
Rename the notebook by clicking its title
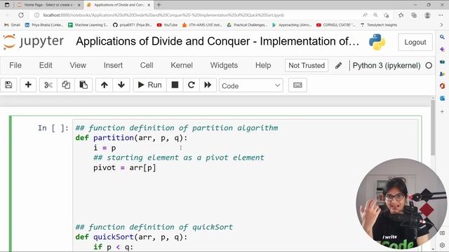click(x=217, y=41)
